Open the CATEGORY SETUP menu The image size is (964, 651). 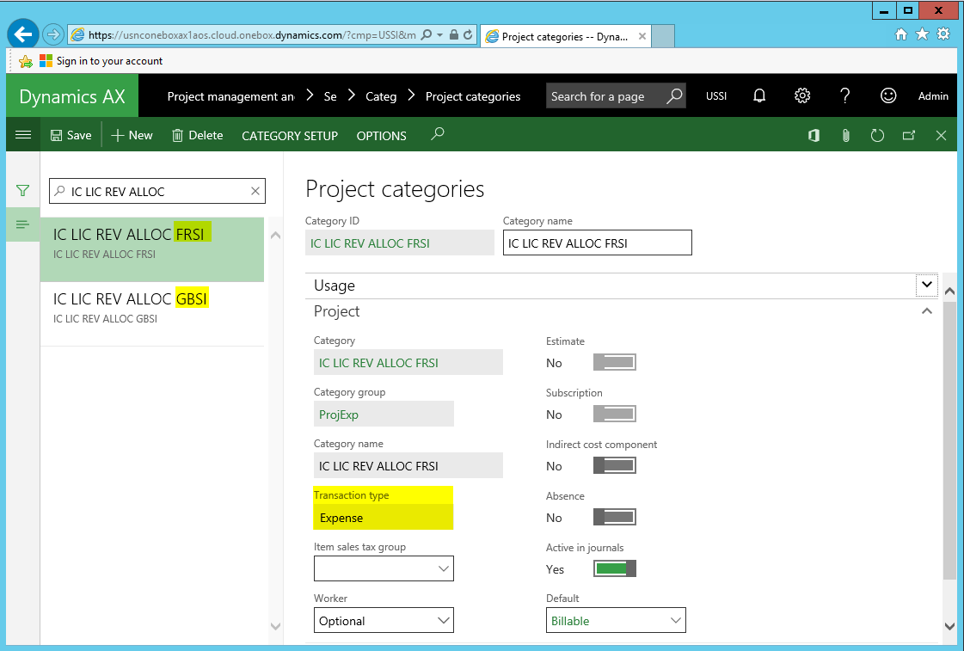coord(290,136)
